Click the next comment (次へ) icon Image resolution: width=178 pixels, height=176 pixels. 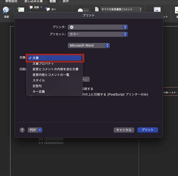click(48, 9)
